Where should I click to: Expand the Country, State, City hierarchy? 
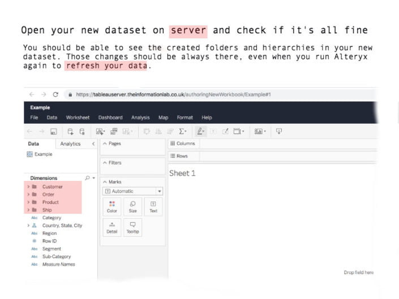28,226
